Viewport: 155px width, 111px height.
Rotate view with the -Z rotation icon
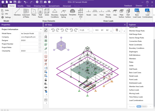76,30
